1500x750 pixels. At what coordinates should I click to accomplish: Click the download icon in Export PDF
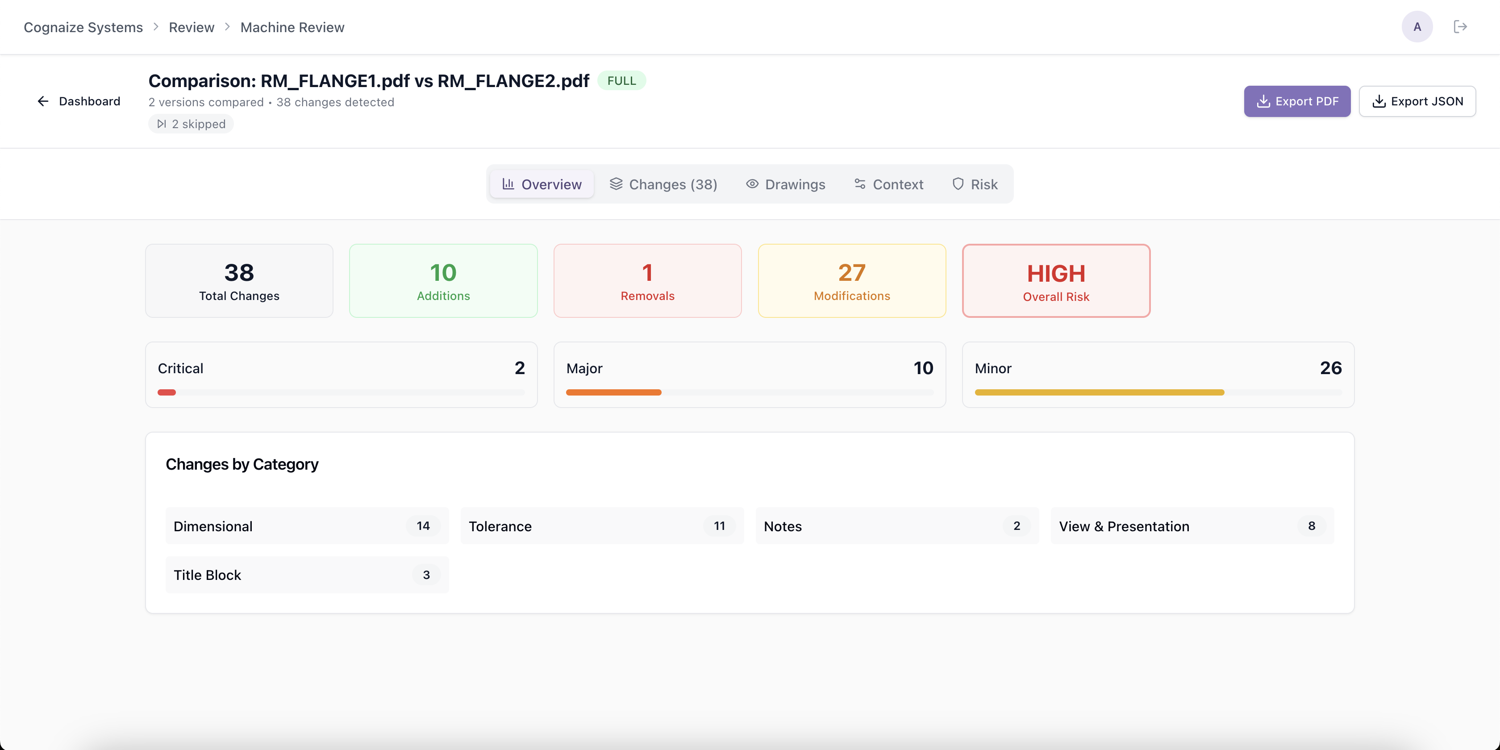1263,101
